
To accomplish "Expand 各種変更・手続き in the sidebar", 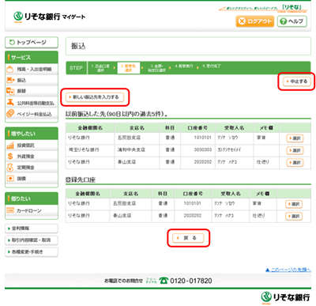I will pyautogui.click(x=32, y=252).
